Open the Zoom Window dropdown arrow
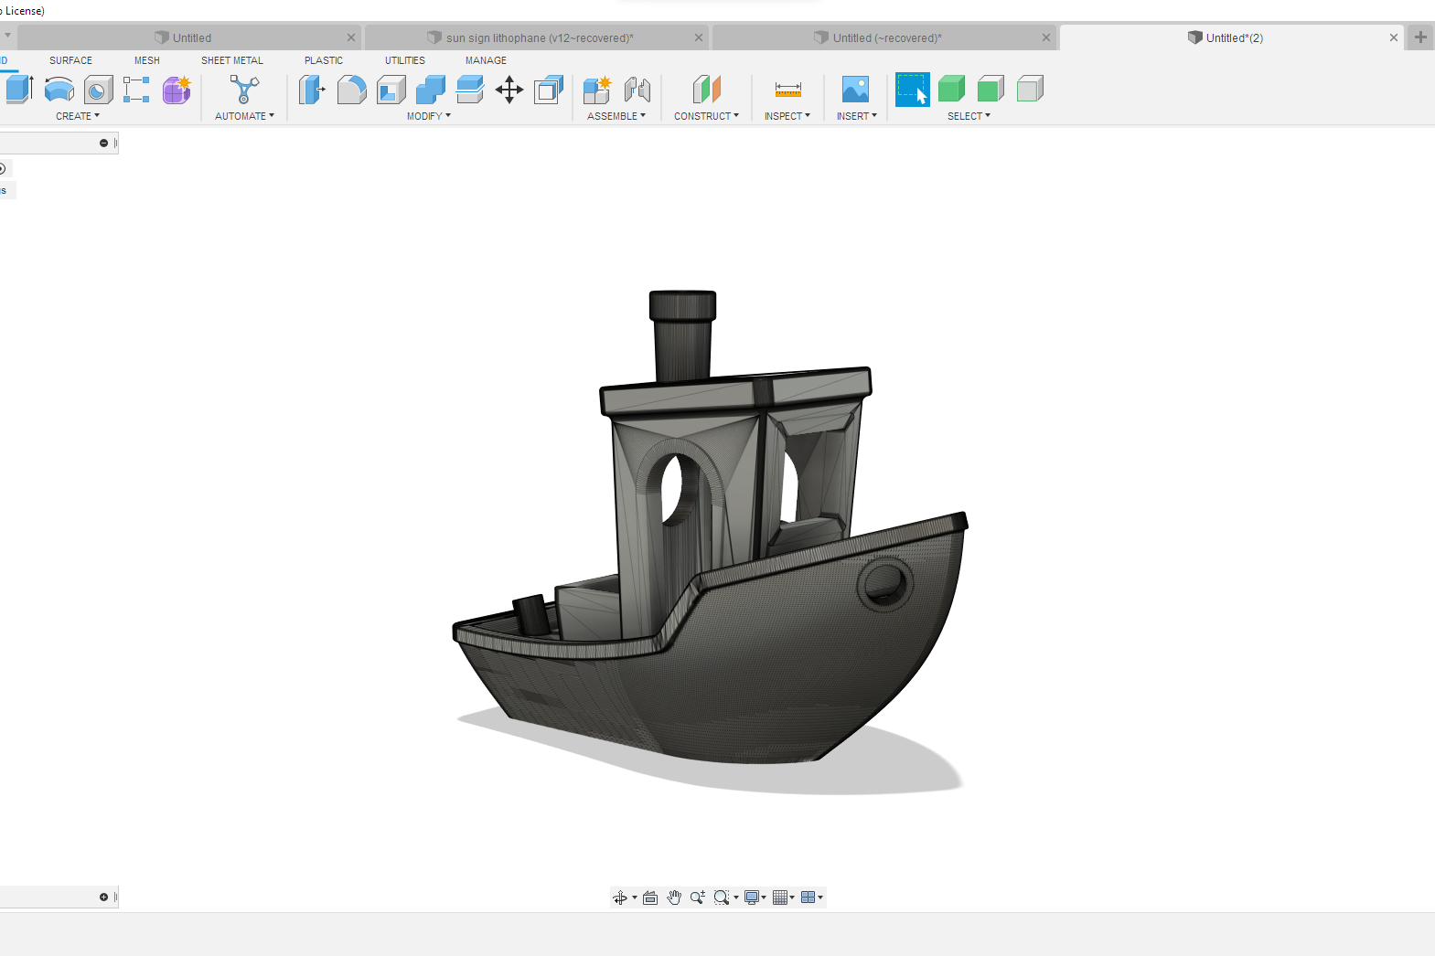 coord(736,898)
